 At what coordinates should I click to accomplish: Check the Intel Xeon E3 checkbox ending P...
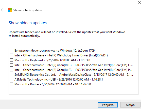click(x=11, y=70)
